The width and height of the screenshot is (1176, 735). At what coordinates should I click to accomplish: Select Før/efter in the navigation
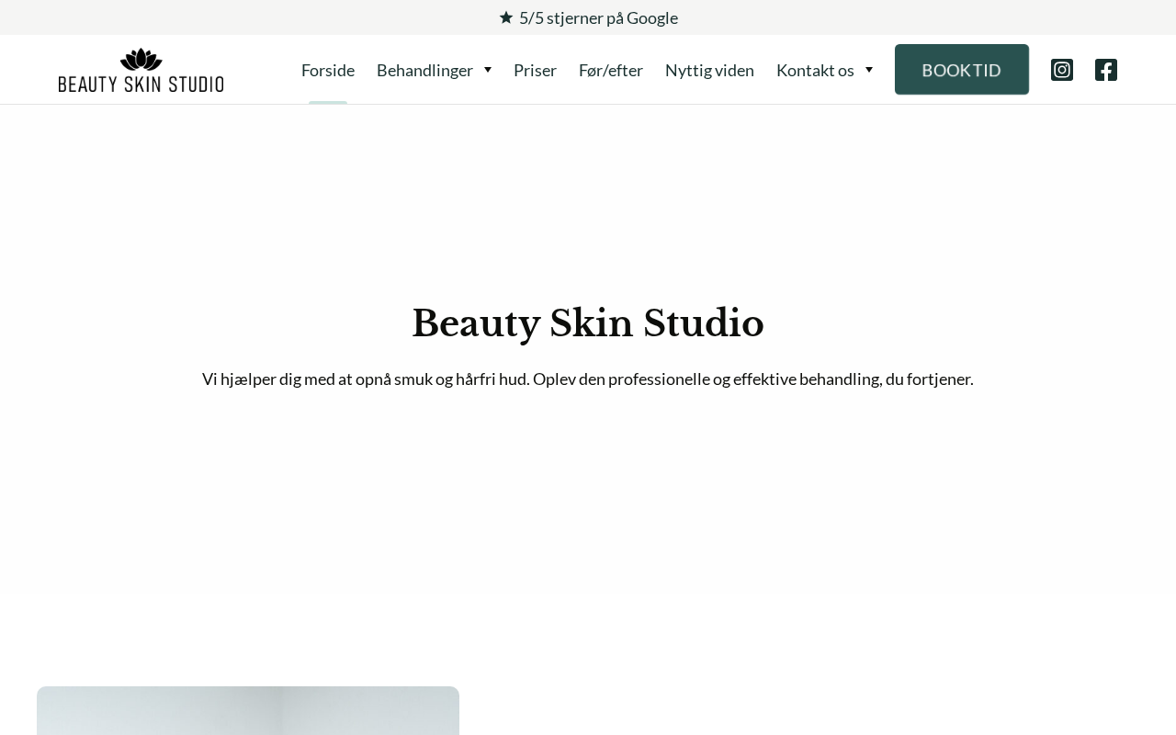611,70
